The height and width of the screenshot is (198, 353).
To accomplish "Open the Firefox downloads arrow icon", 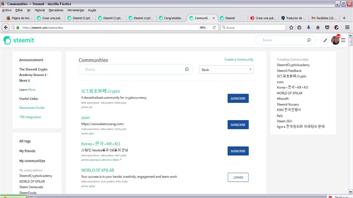I will pos(309,28).
